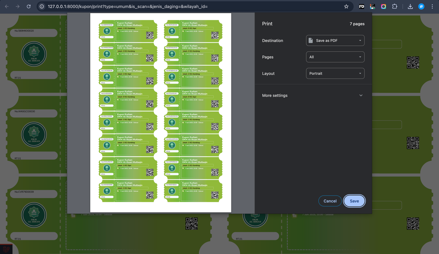
Task: Click QR code on preview coupon No.X1RP4R0018
Action: [x=215, y=172]
